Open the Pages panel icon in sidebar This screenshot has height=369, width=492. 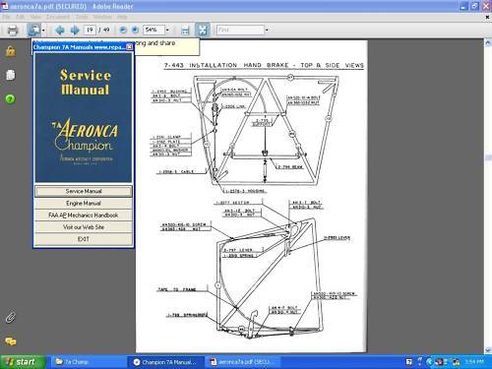coord(11,75)
